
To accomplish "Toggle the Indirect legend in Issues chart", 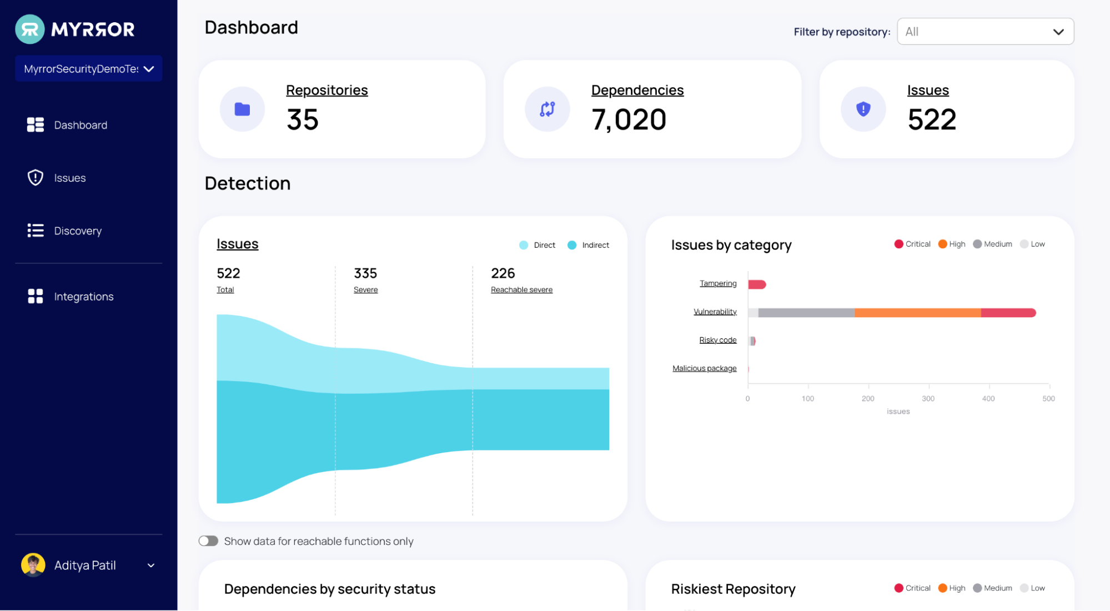I will [x=588, y=245].
